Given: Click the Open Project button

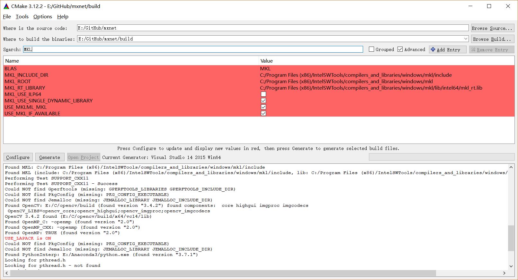Looking at the screenshot, I should click(x=84, y=157).
